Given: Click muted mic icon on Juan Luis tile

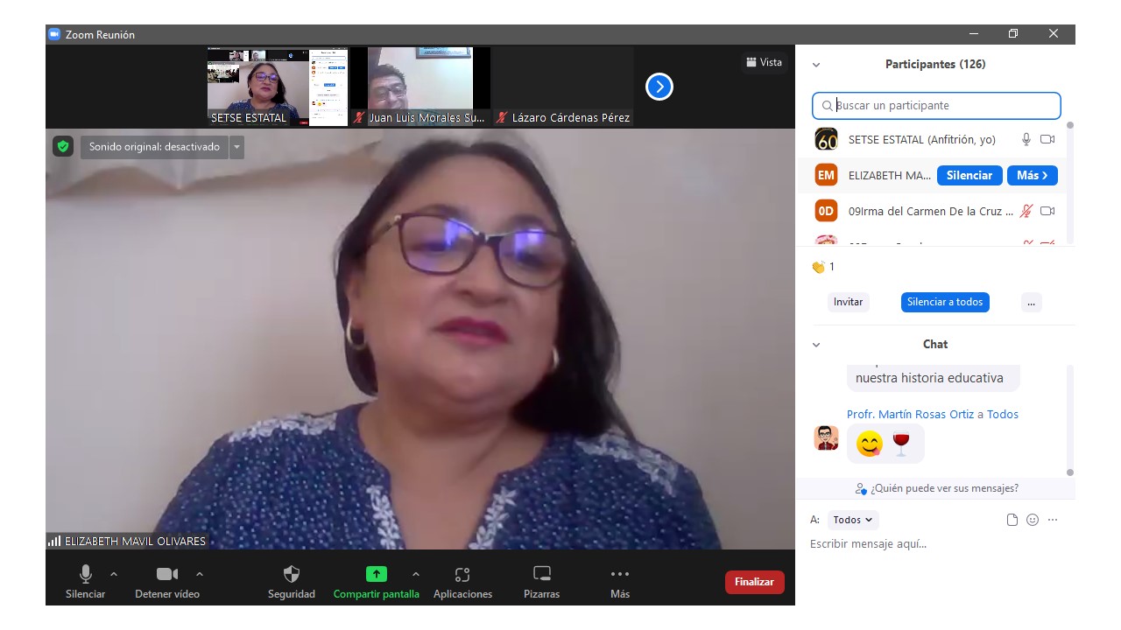Looking at the screenshot, I should tap(359, 117).
